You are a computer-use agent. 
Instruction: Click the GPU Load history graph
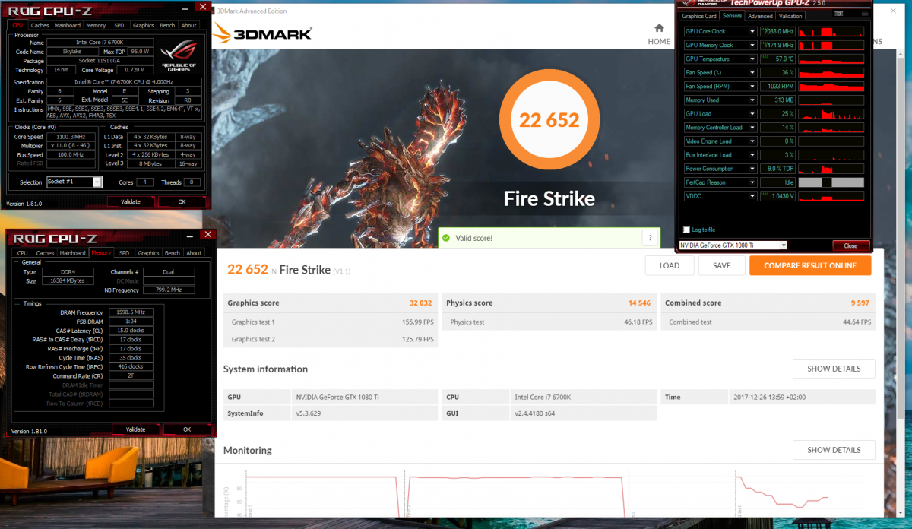[831, 114]
